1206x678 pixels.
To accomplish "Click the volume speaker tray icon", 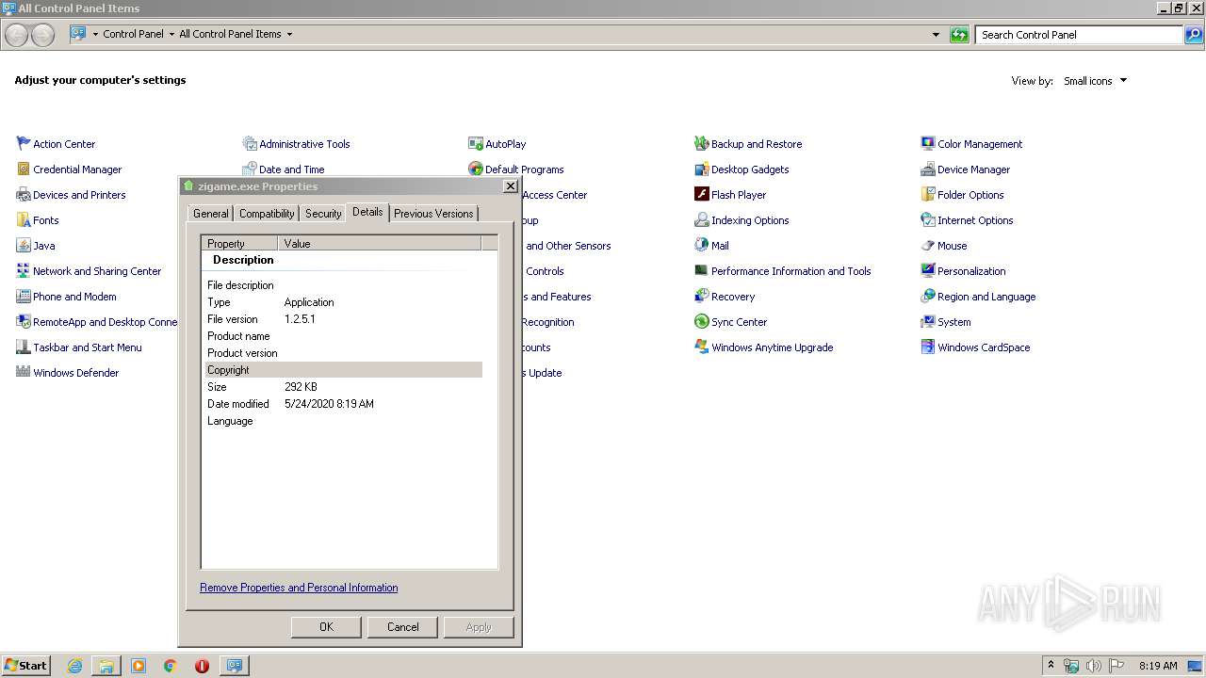I will 1093,666.
